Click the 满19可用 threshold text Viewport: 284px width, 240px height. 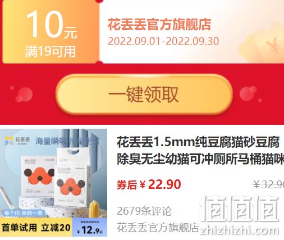51,51
